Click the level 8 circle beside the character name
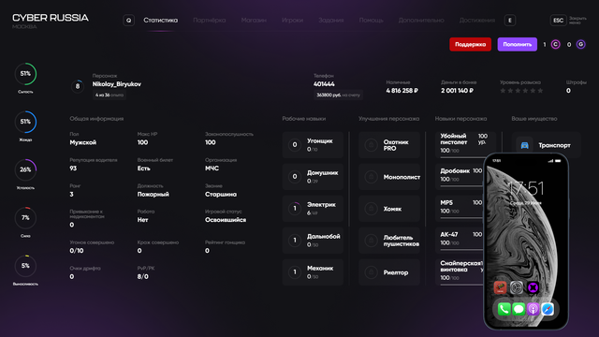The height and width of the screenshot is (337, 599). click(x=78, y=86)
